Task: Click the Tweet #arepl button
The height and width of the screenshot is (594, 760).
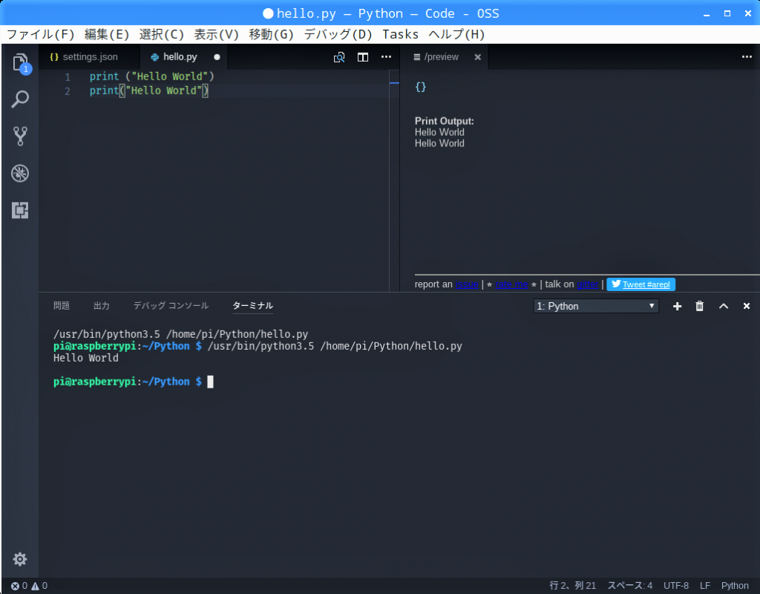Action: coord(641,284)
